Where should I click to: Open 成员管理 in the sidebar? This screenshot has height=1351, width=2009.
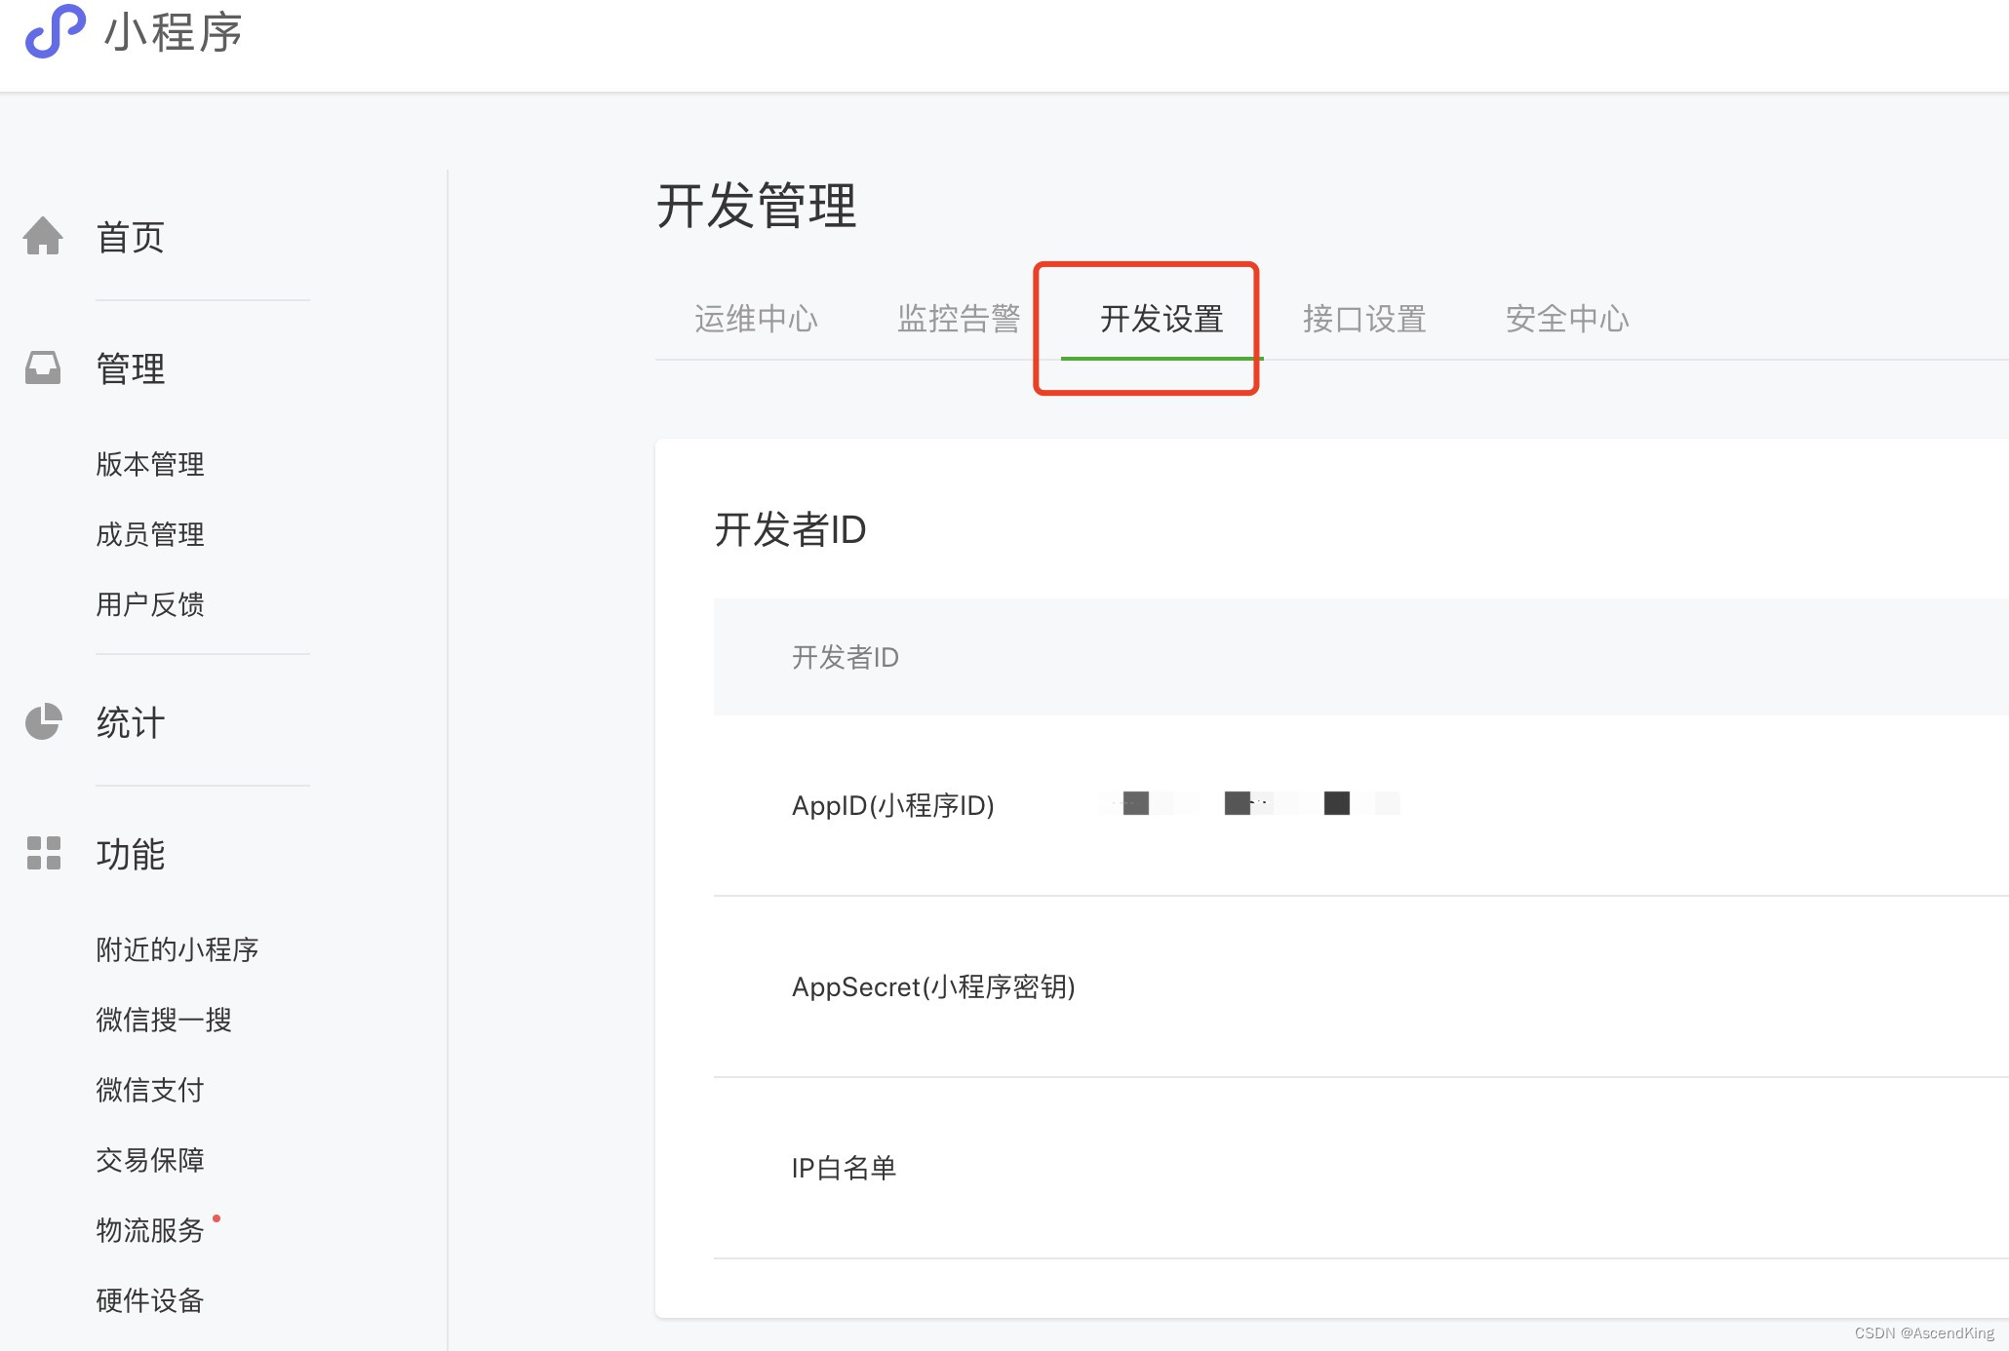(150, 534)
